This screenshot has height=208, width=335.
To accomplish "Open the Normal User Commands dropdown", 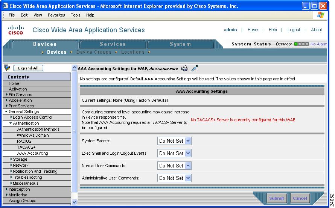I will (x=174, y=166).
